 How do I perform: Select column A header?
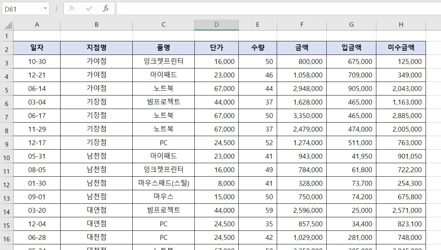pyautogui.click(x=37, y=25)
